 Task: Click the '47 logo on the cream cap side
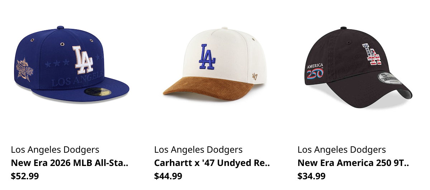[255, 76]
